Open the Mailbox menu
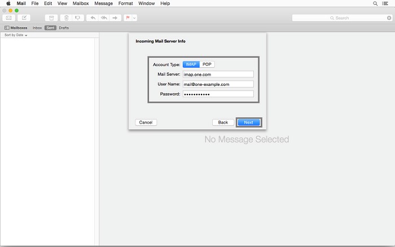Image resolution: width=395 pixels, height=247 pixels. [x=81, y=3]
